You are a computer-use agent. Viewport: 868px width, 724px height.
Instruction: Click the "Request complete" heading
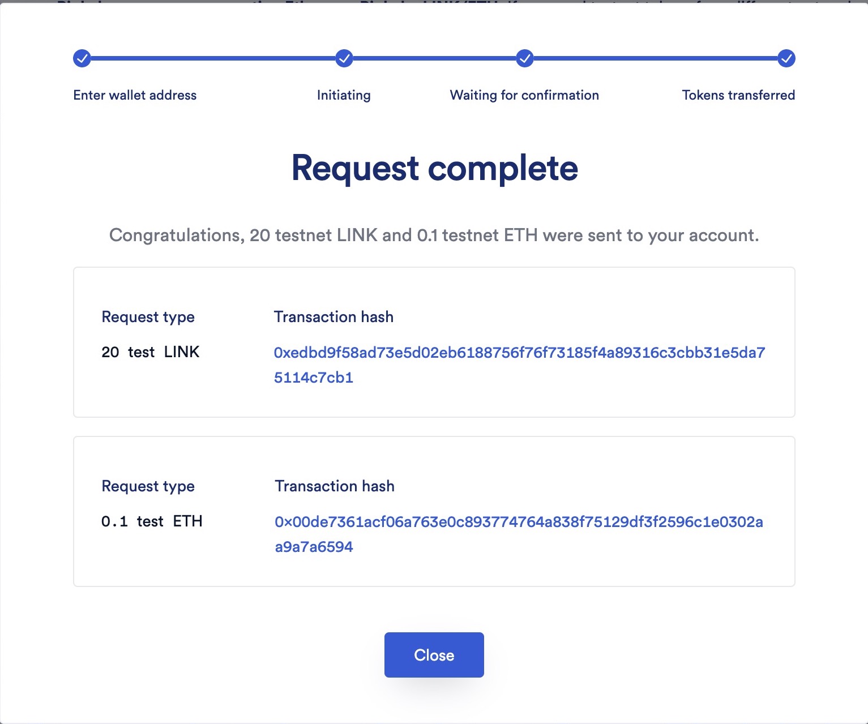coord(434,168)
